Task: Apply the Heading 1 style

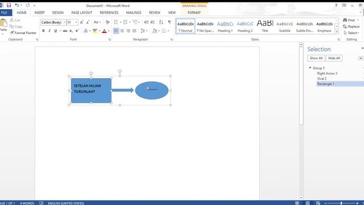Action: [225, 26]
